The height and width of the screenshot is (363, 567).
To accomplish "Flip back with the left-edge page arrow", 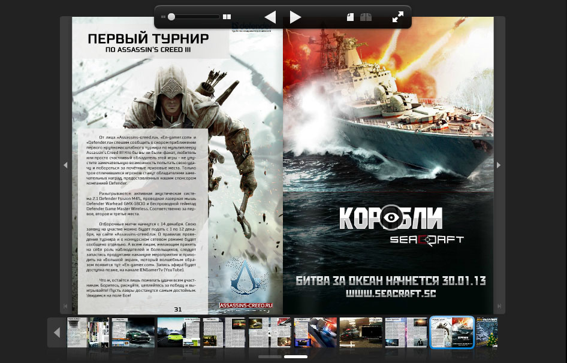I will (65, 165).
